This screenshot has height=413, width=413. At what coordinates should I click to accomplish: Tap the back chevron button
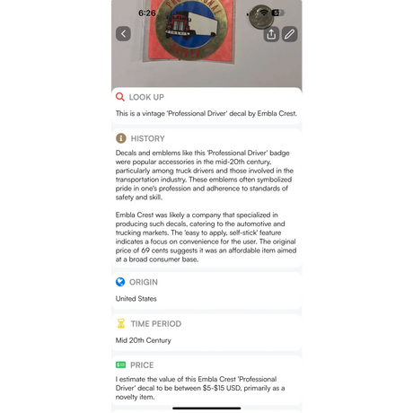123,33
